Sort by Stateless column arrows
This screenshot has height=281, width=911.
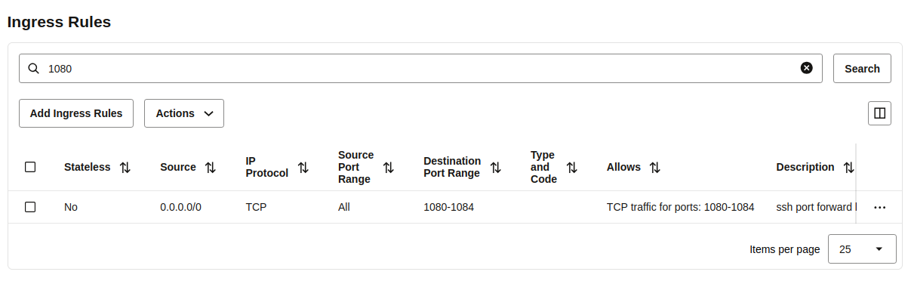tap(125, 168)
